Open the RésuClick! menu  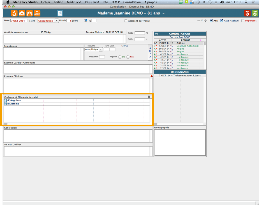coord(92,2)
